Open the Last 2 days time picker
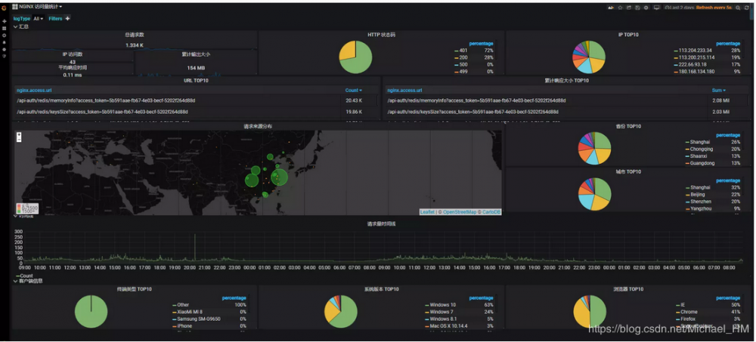 (x=680, y=8)
